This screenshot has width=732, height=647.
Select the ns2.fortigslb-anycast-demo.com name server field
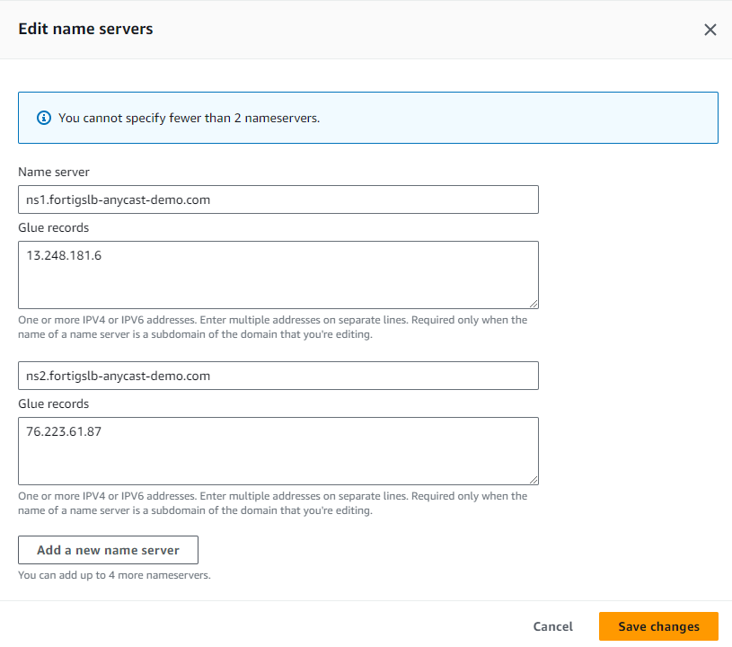pyautogui.click(x=278, y=375)
